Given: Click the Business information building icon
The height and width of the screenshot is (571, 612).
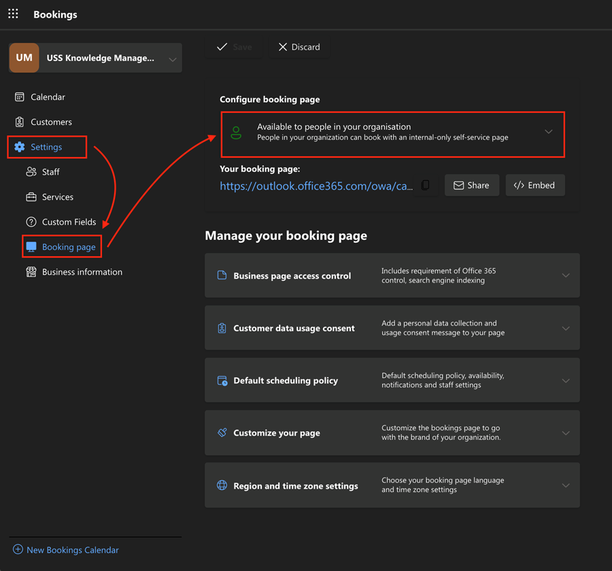Looking at the screenshot, I should (x=31, y=272).
